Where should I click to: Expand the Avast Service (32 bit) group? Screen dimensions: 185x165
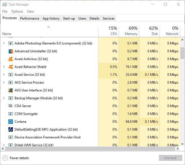point(4,75)
